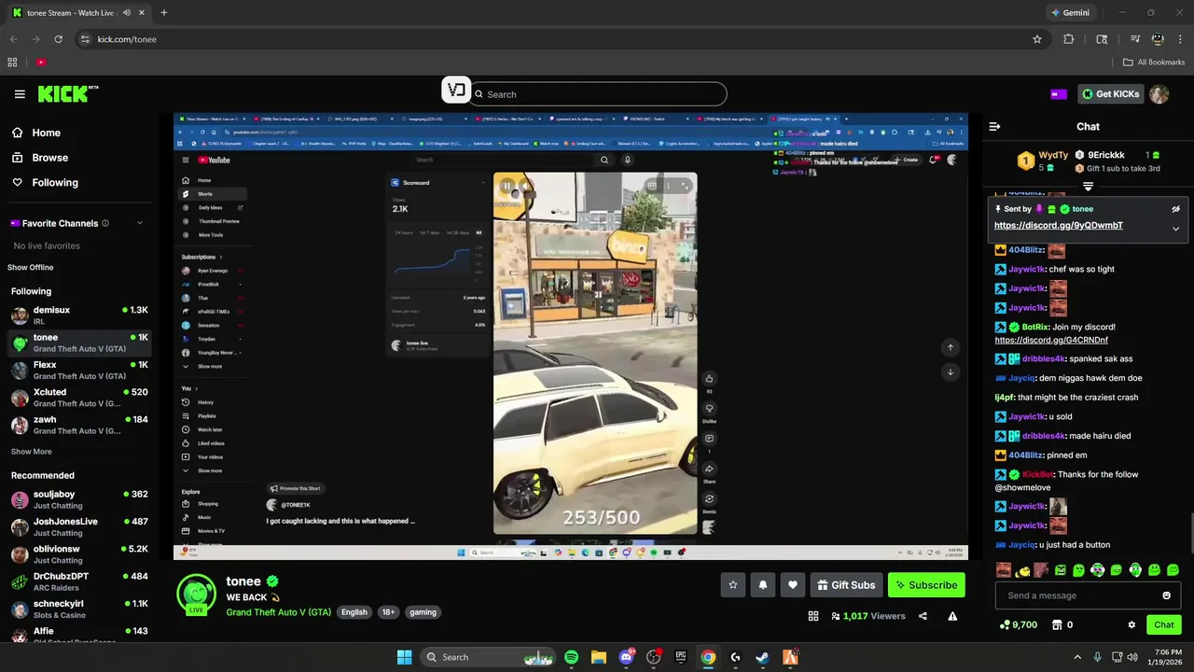Open JoshJonesLive recommended channel

[x=79, y=526]
